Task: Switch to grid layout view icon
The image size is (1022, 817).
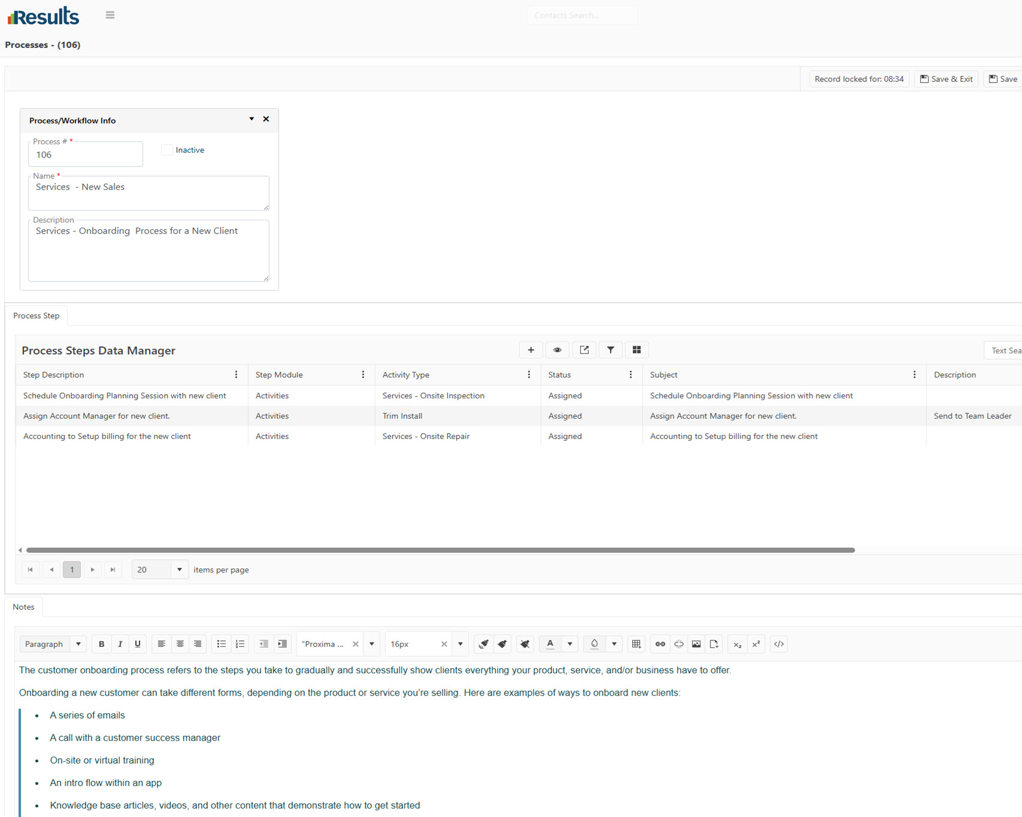Action: click(x=636, y=350)
